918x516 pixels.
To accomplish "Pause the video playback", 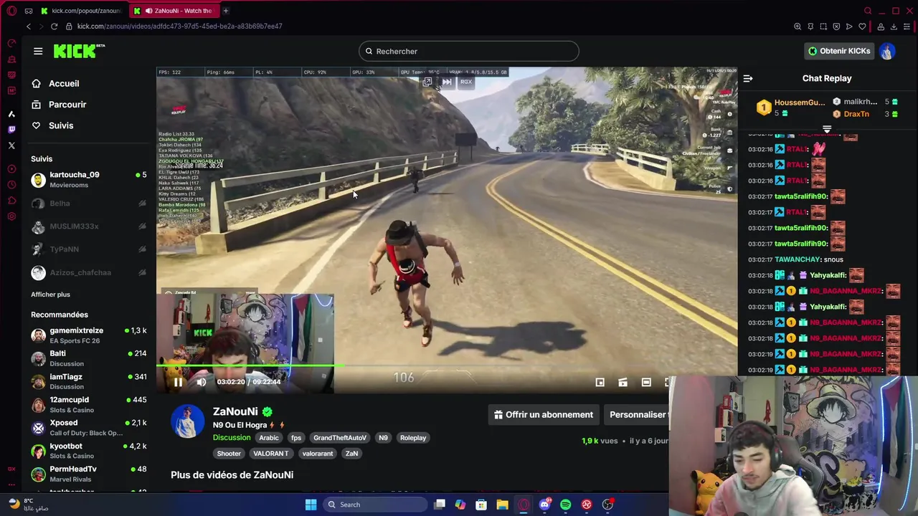I will 178,382.
